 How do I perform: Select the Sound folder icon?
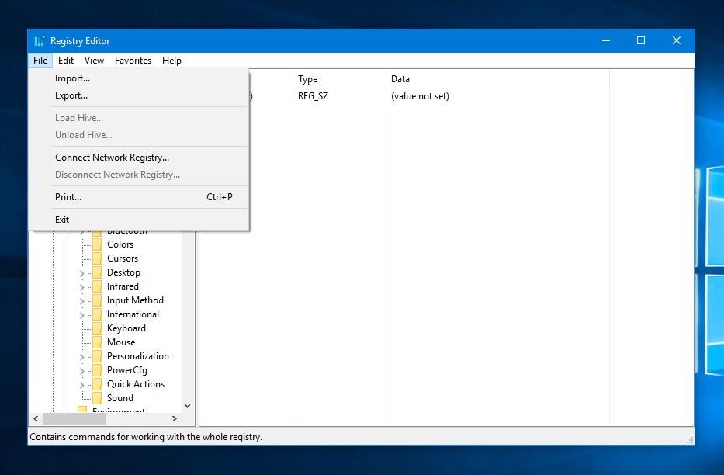point(98,398)
